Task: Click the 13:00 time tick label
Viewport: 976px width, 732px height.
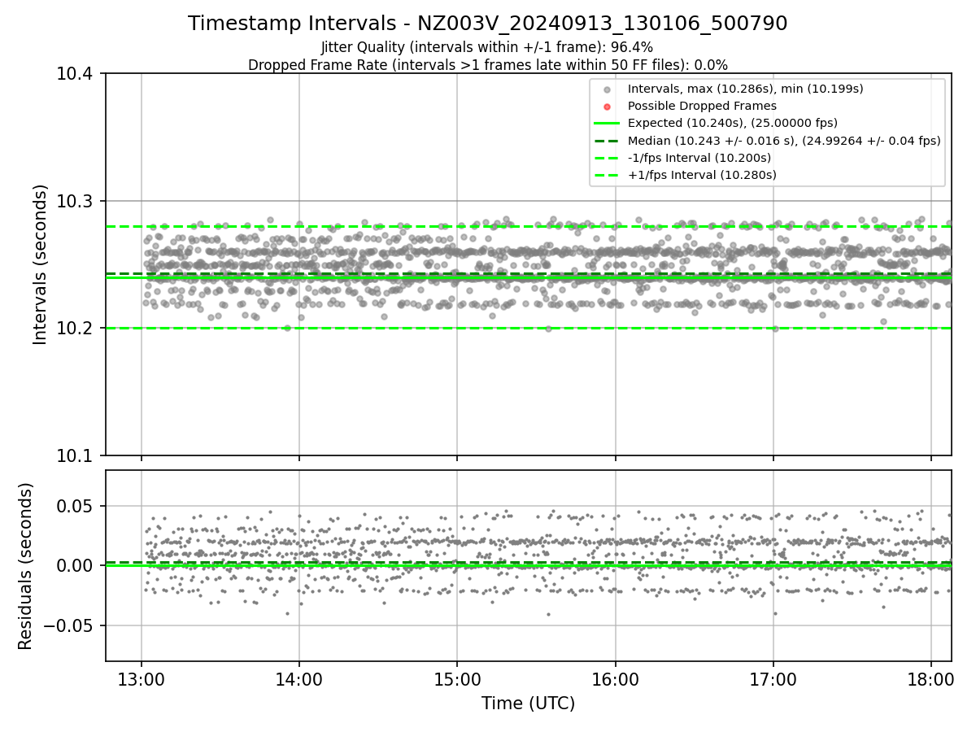Action: click(x=142, y=680)
